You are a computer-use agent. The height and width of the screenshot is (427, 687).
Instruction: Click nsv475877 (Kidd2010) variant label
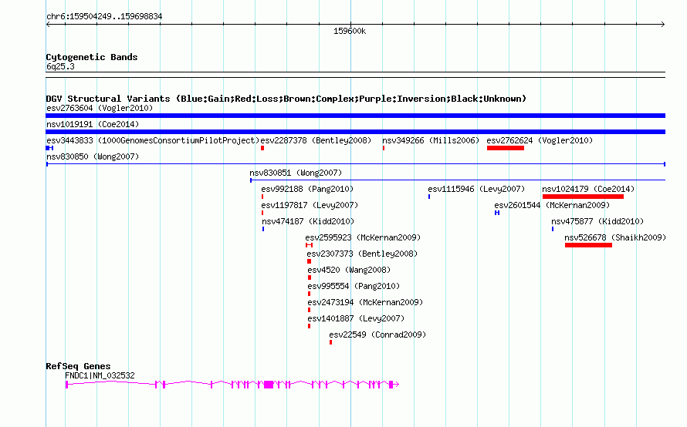(597, 221)
